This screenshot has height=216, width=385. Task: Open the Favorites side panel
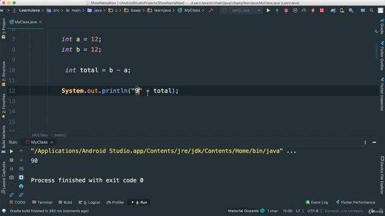pos(4,106)
